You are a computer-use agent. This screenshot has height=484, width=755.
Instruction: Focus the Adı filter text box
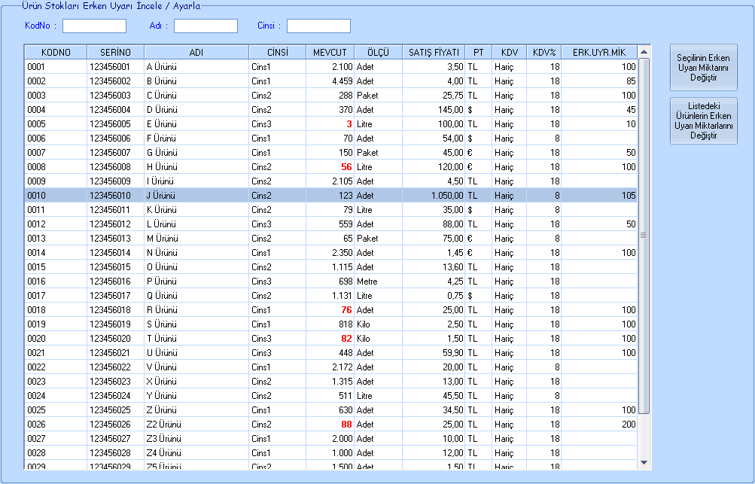(205, 26)
